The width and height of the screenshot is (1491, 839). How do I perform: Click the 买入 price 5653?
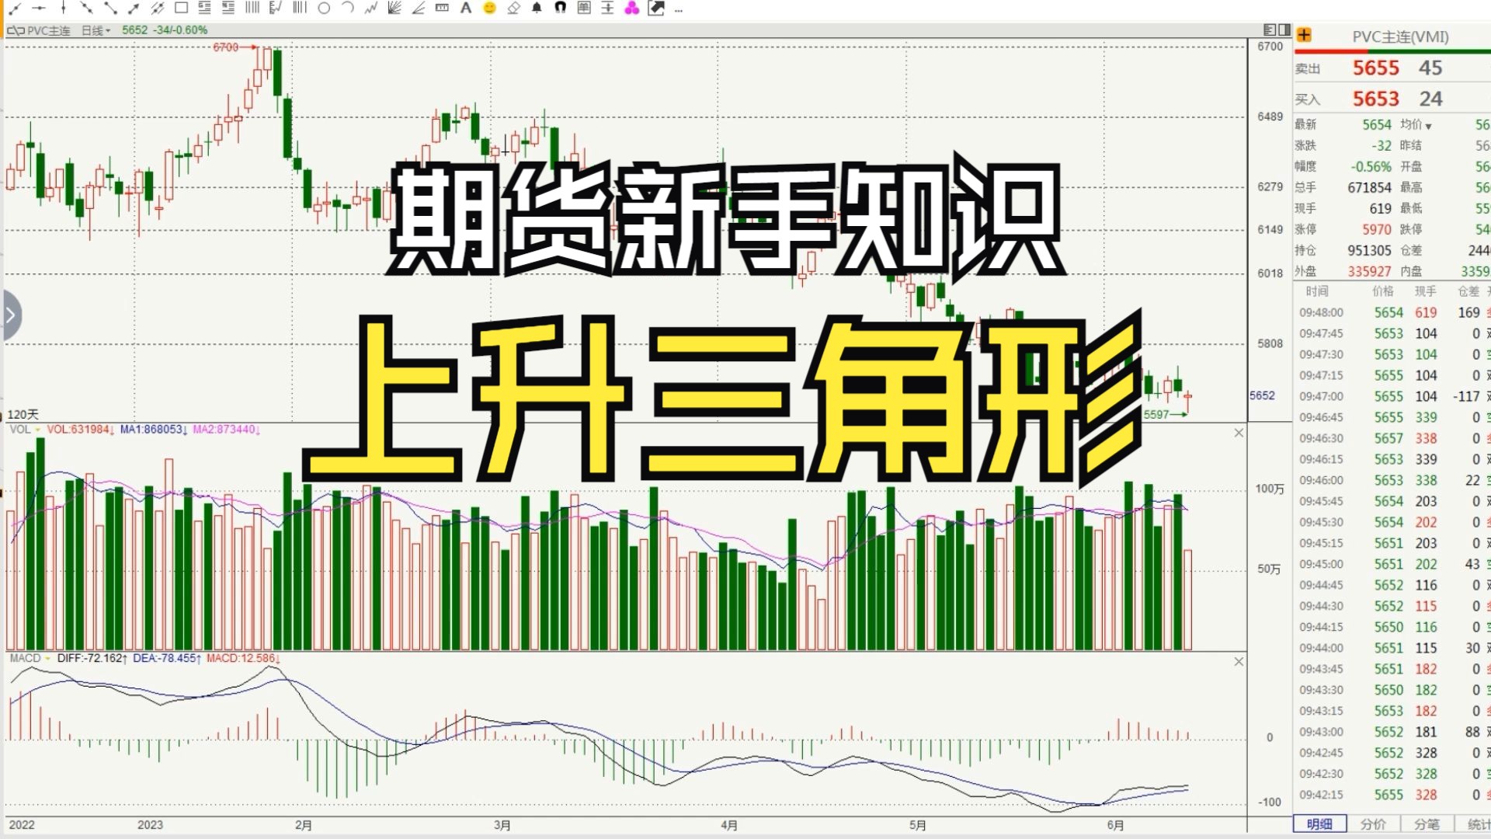[1375, 99]
